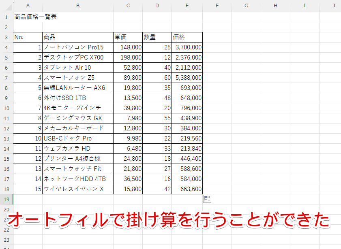This screenshot has width=341, height=249.
Task: Select cell ウェブカメラ HD
Action: [x=78, y=149]
